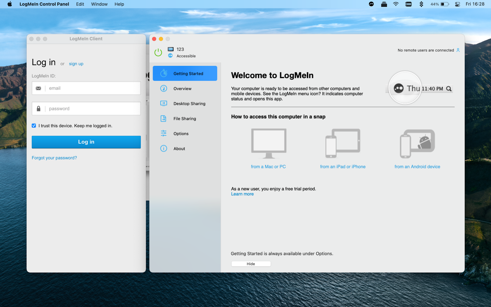Image resolution: width=491 pixels, height=307 pixels.
Task: Click the Getting Started stopwatch icon
Action: [x=164, y=73]
